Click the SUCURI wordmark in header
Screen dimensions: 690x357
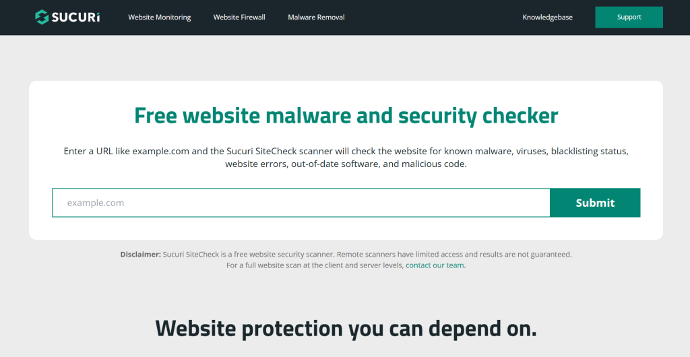click(75, 17)
